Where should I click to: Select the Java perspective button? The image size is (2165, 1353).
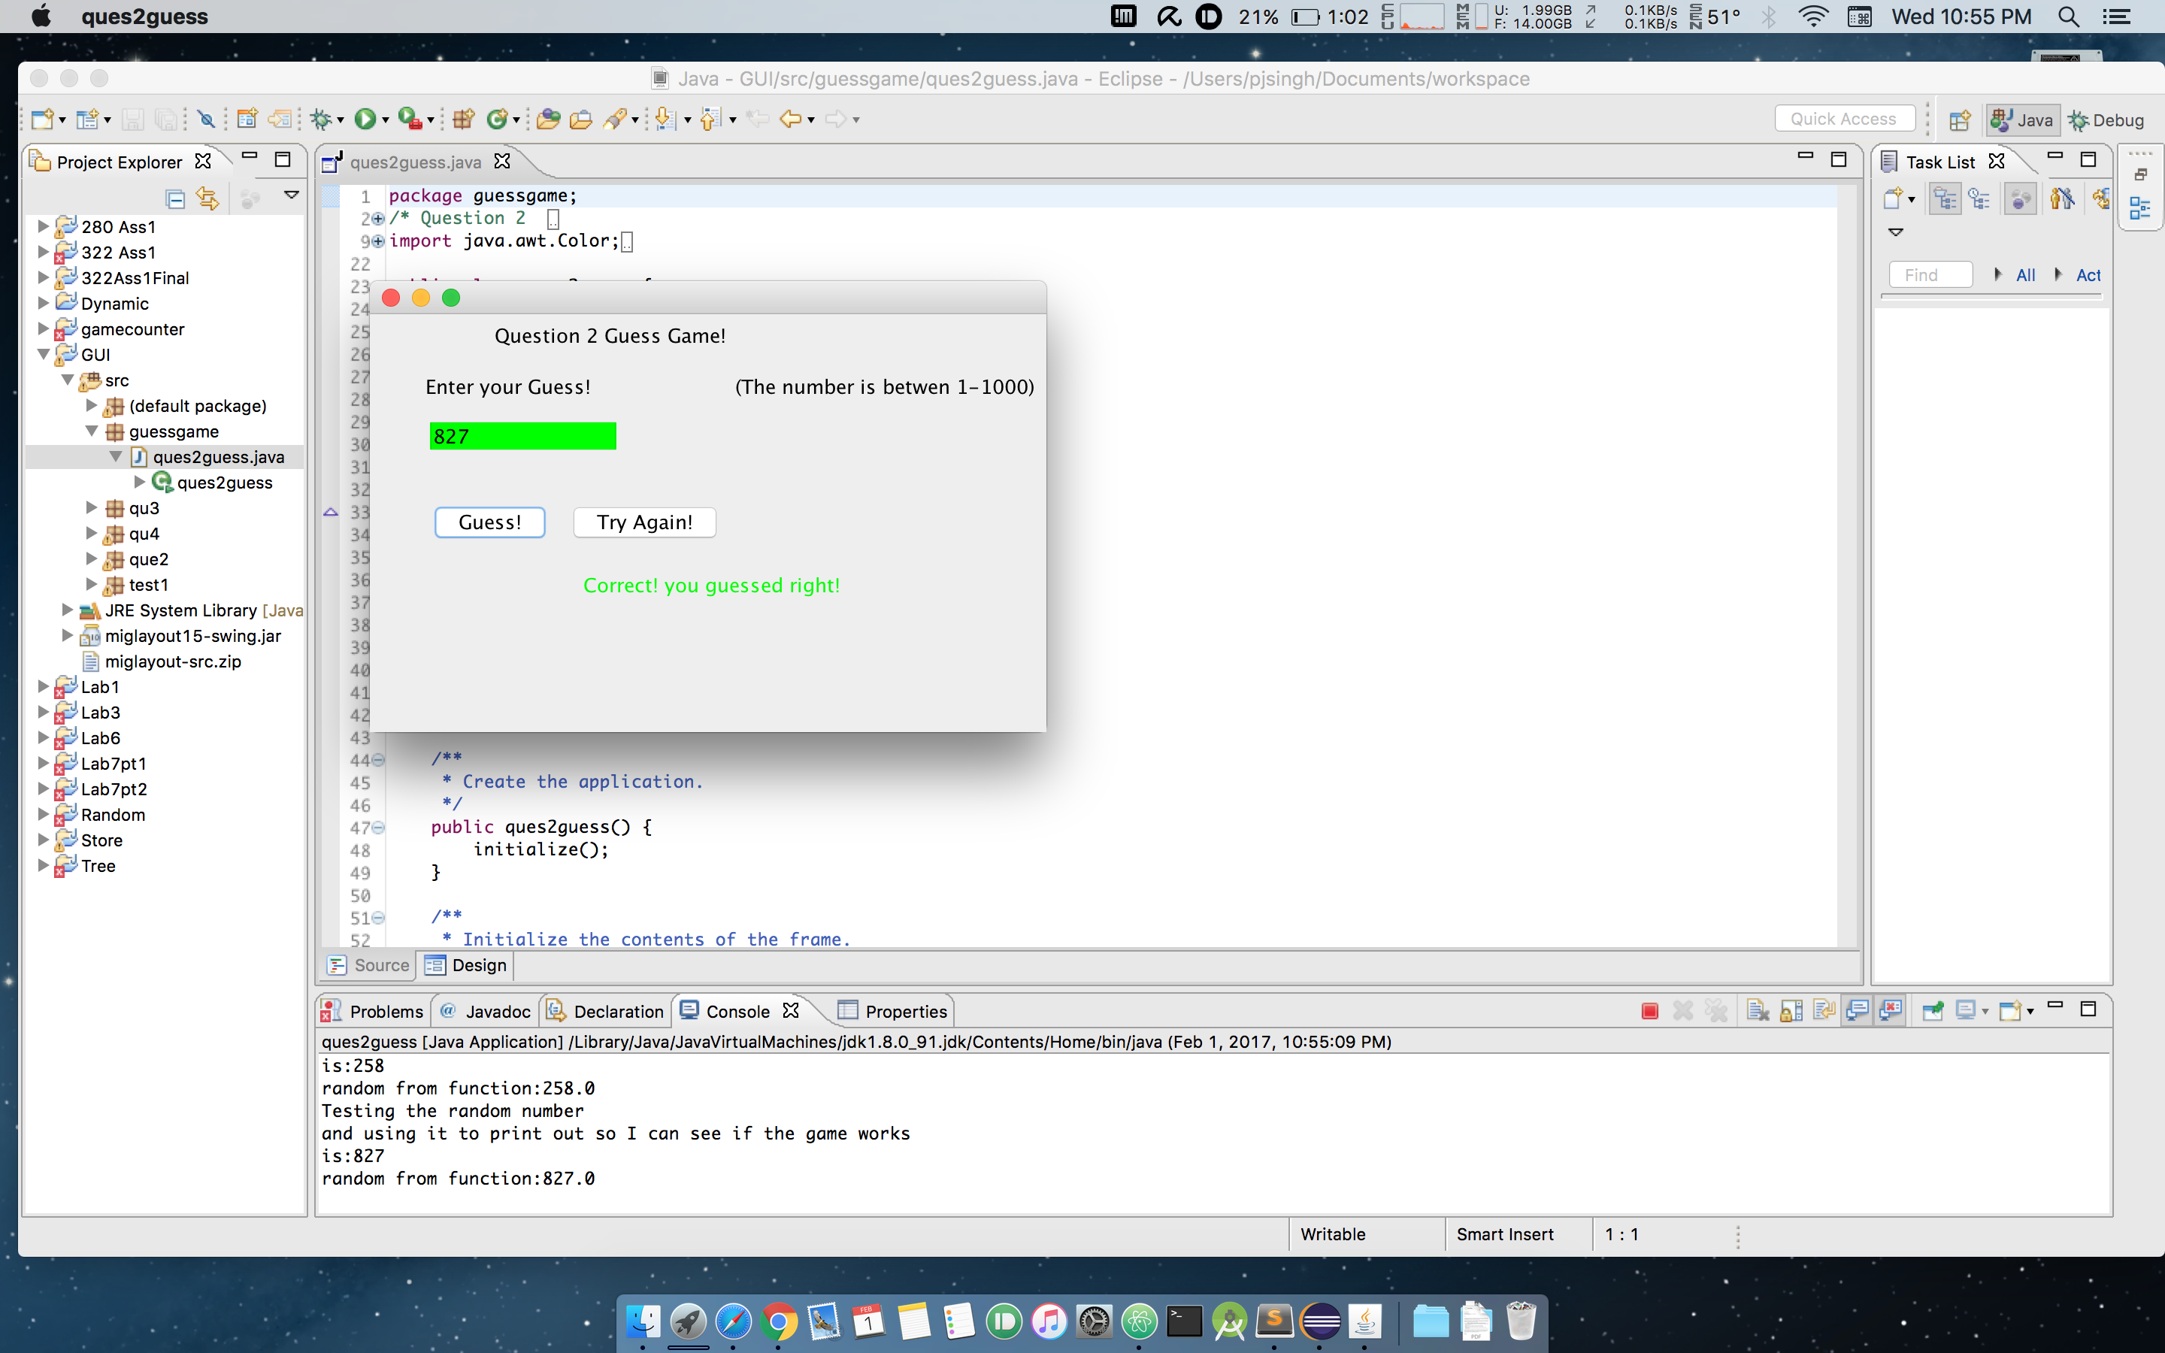(x=2022, y=120)
